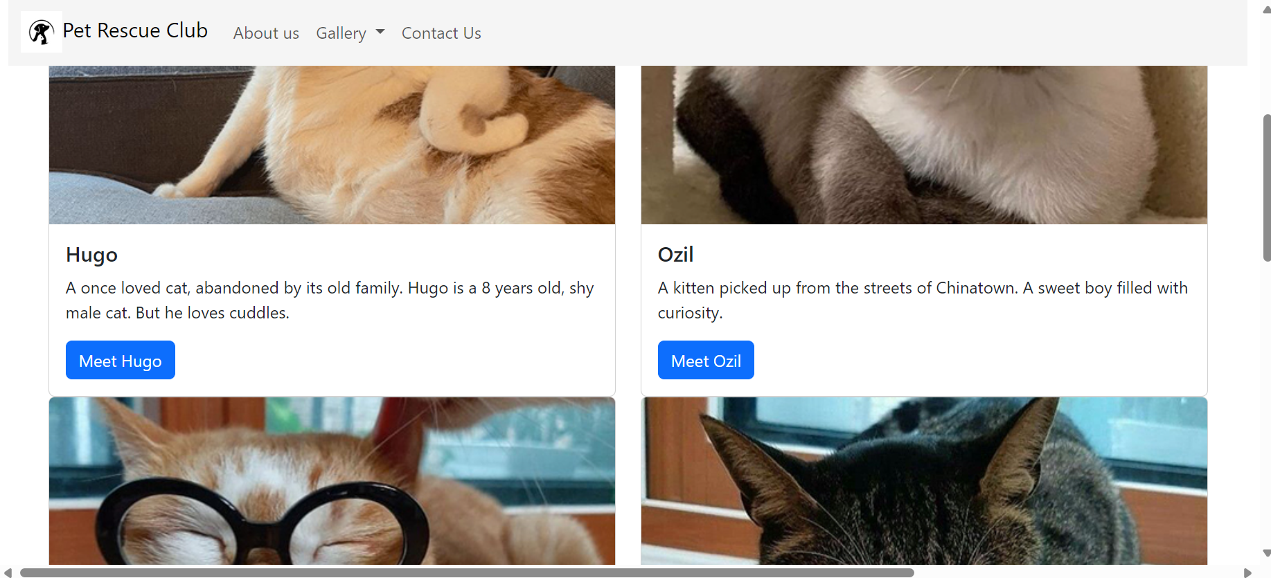Click the Hugo card heading
1271x578 pixels.
pyautogui.click(x=91, y=255)
